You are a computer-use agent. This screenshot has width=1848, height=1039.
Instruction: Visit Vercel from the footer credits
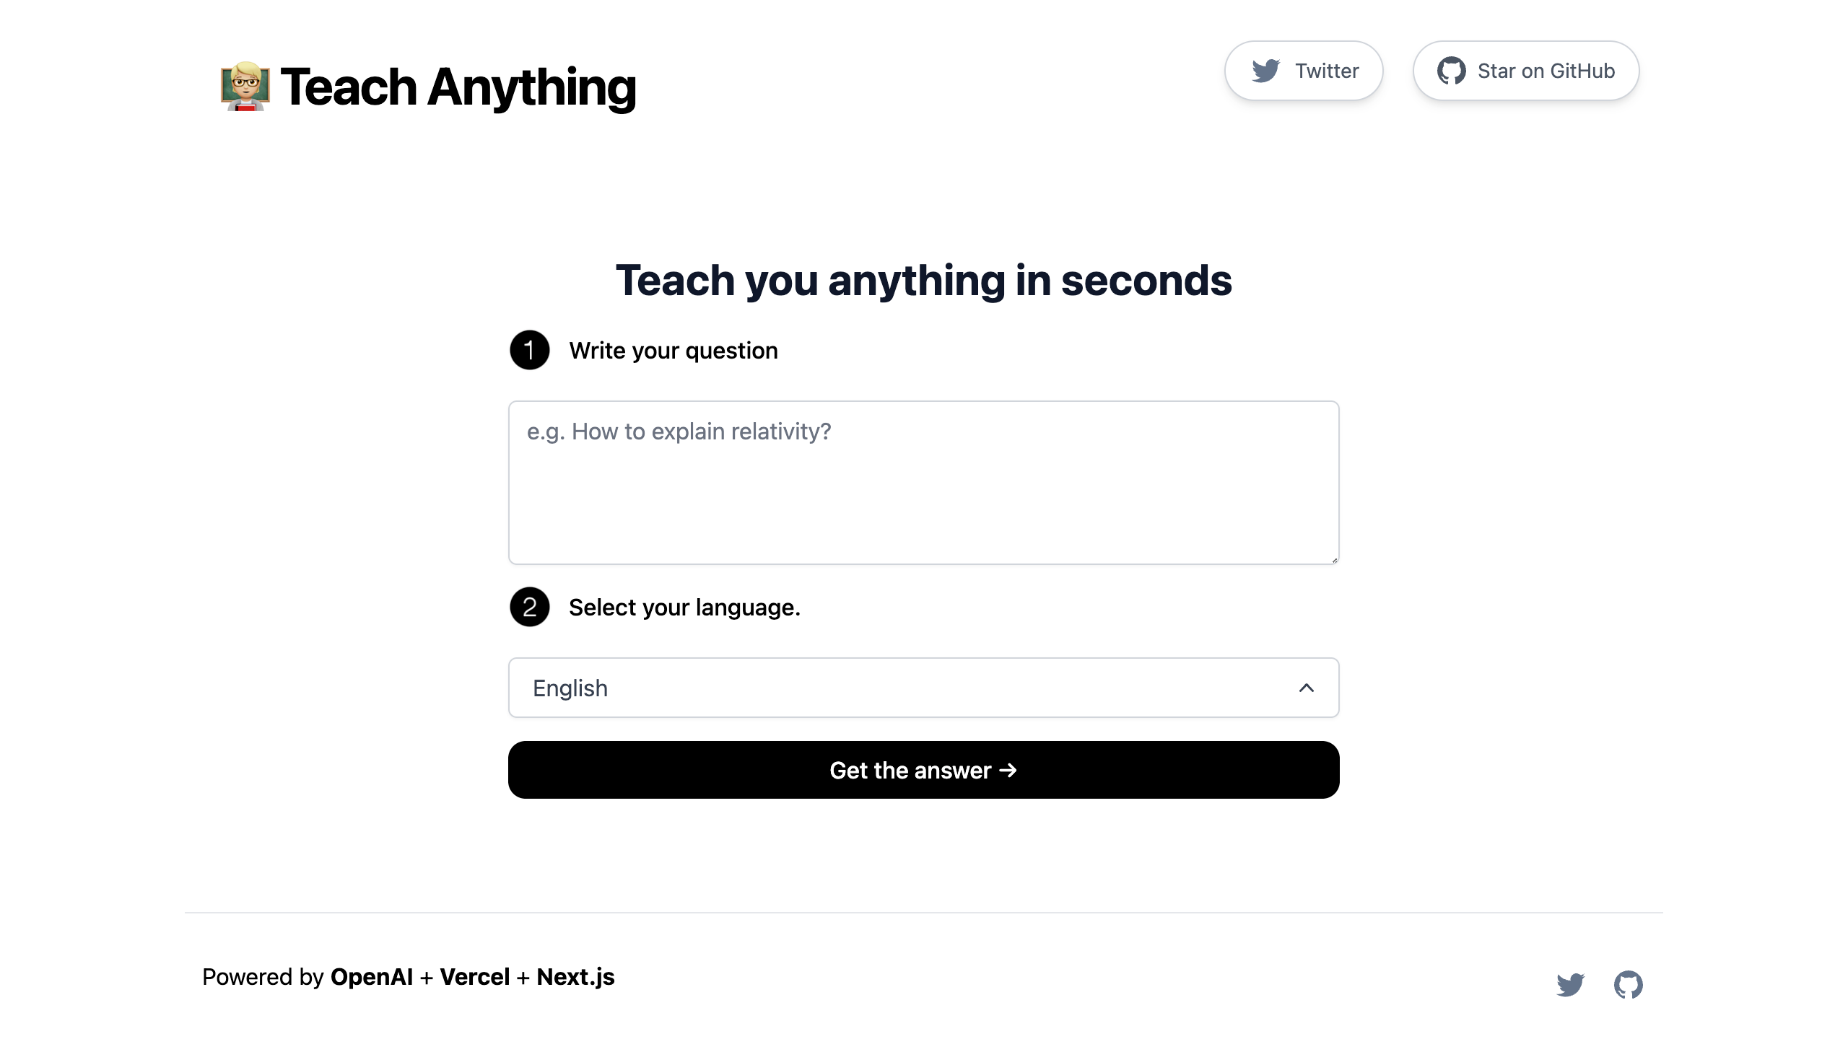pyautogui.click(x=474, y=976)
